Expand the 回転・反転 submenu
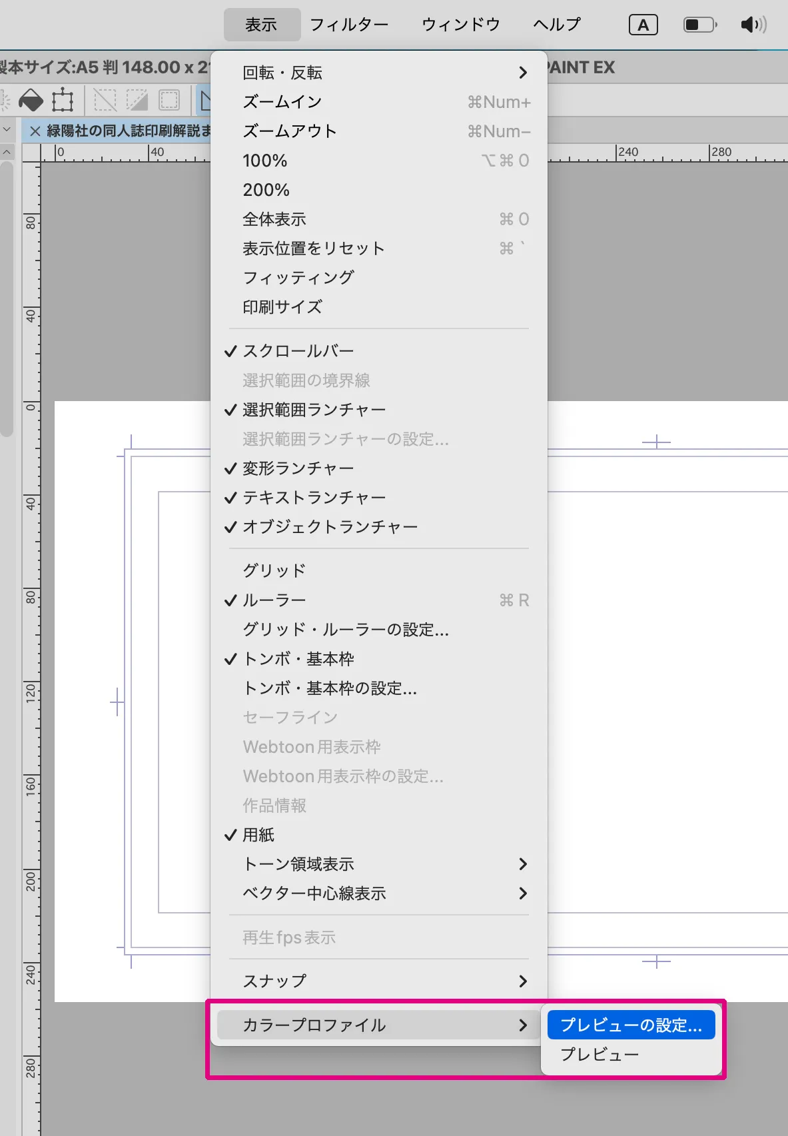The height and width of the screenshot is (1136, 788). [x=379, y=73]
